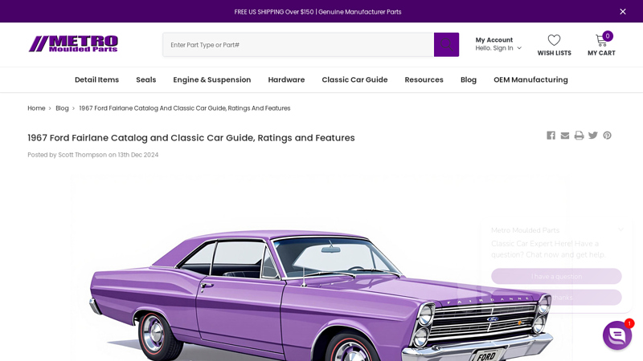Image resolution: width=643 pixels, height=361 pixels.
Task: Open Hardware menu
Action: coord(286,79)
